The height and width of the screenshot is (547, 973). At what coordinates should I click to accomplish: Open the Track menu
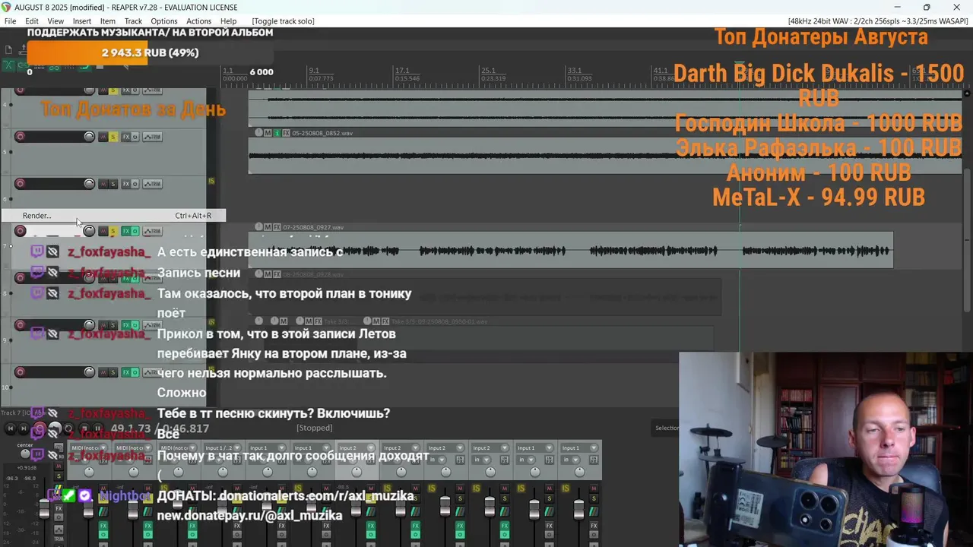tap(133, 21)
